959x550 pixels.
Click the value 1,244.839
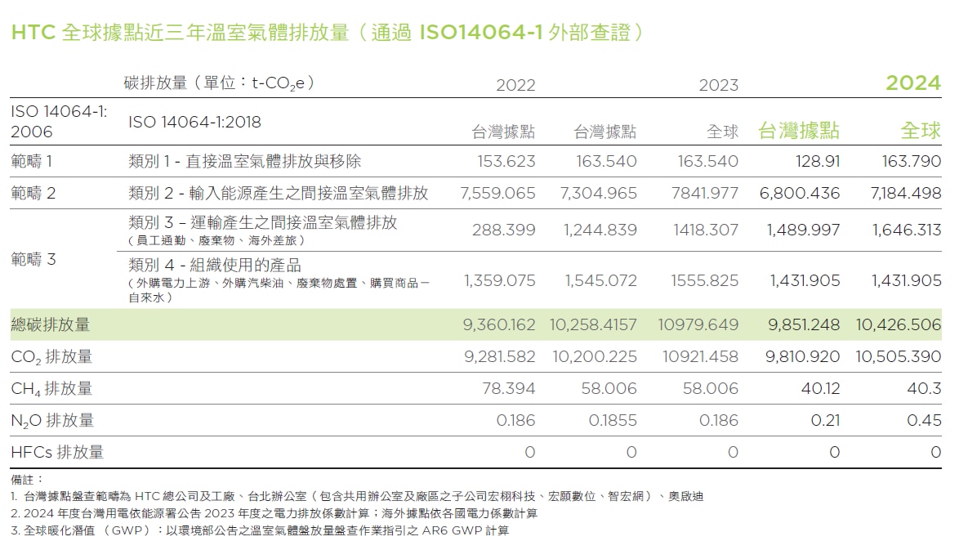tap(600, 230)
